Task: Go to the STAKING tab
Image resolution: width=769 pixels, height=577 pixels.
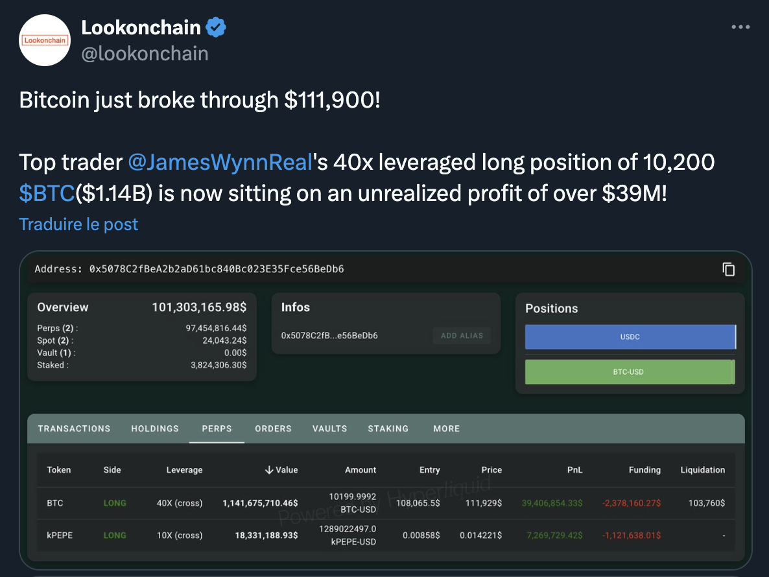Action: tap(388, 429)
